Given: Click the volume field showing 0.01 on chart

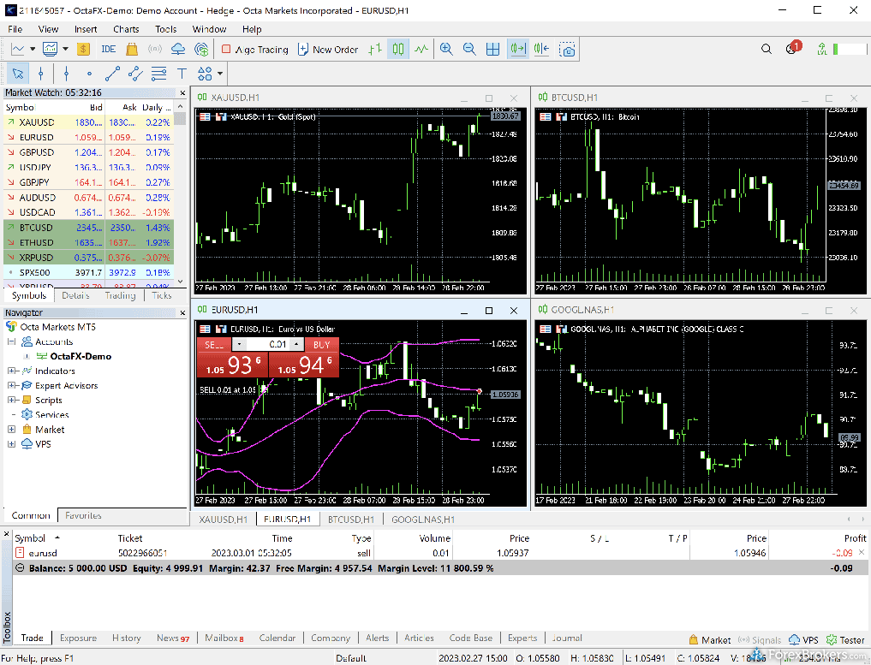Looking at the screenshot, I should (268, 345).
